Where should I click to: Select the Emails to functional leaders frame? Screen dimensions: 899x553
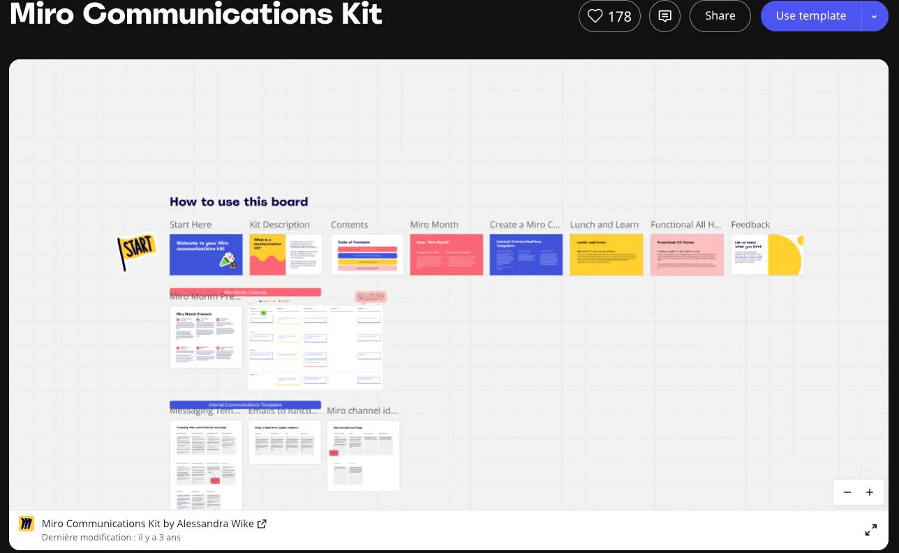[x=285, y=442]
